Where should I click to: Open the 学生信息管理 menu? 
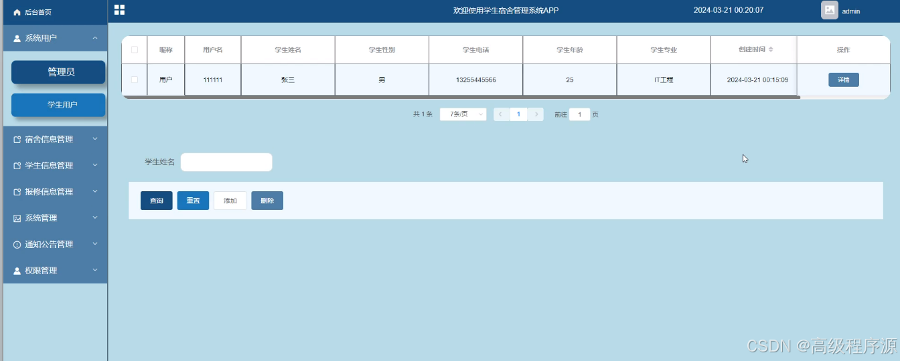[x=55, y=165]
